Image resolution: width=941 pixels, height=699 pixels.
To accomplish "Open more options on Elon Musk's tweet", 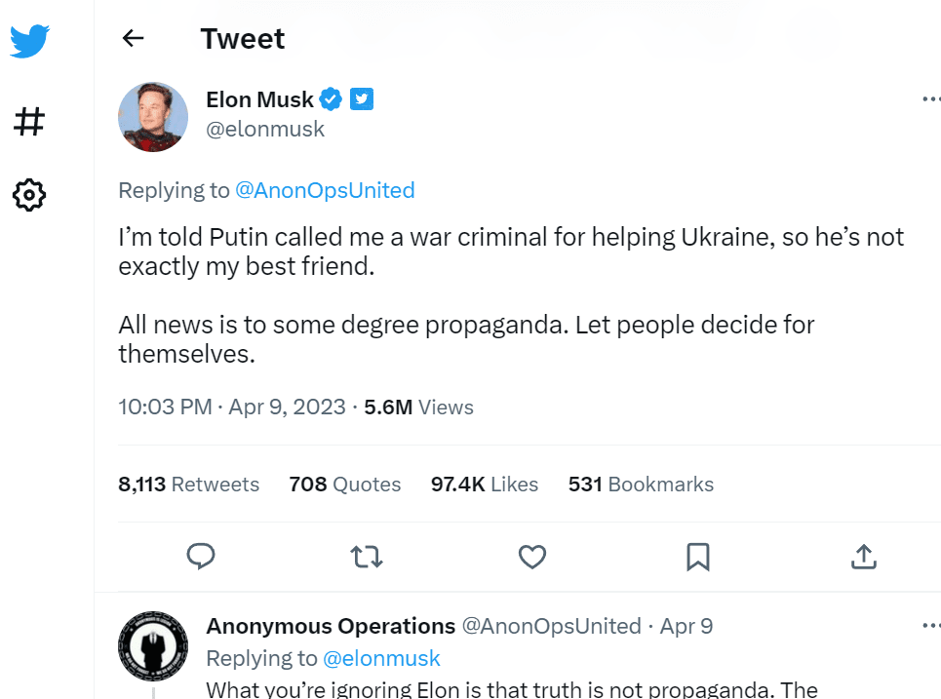I will coord(931,99).
